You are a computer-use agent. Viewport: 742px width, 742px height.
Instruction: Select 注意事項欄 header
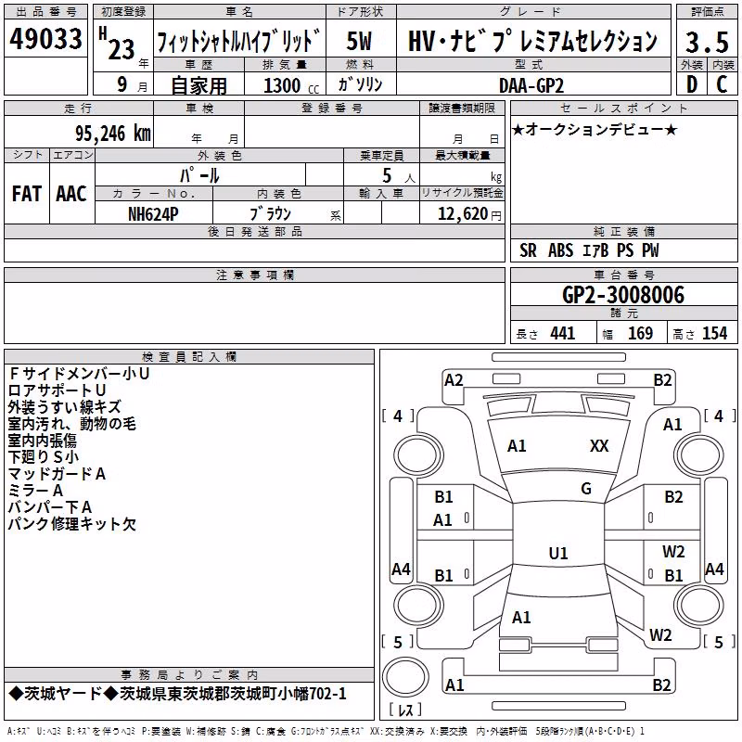pos(254,275)
